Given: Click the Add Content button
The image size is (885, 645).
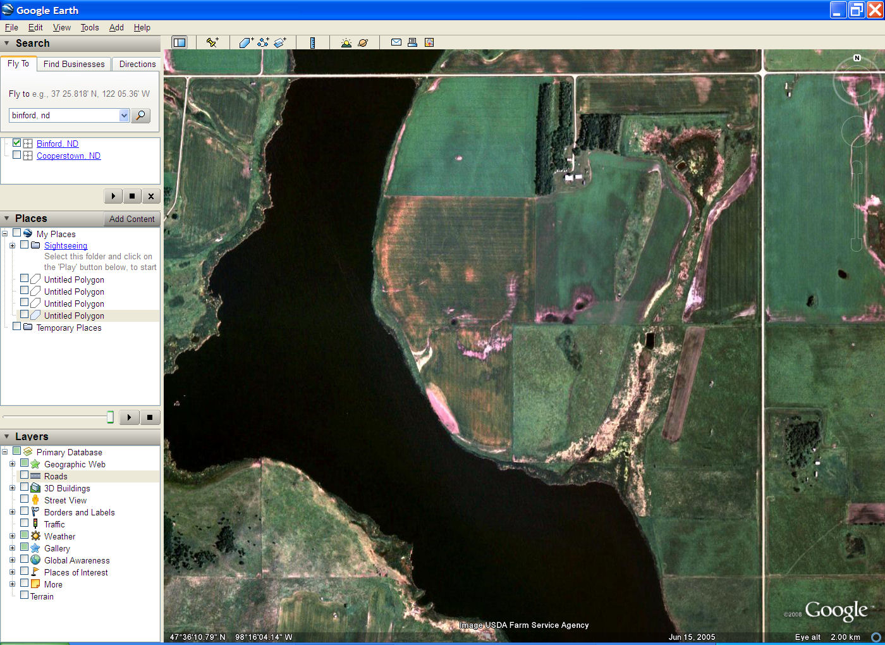Looking at the screenshot, I should pos(131,219).
